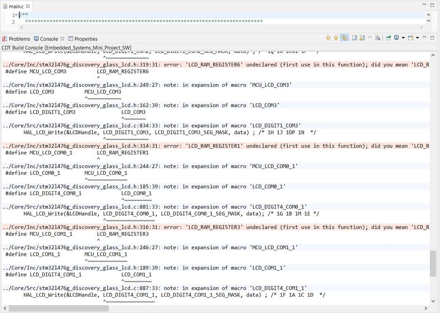Toggle console scroll lock
Screen dimensions: 440x313
point(362,38)
